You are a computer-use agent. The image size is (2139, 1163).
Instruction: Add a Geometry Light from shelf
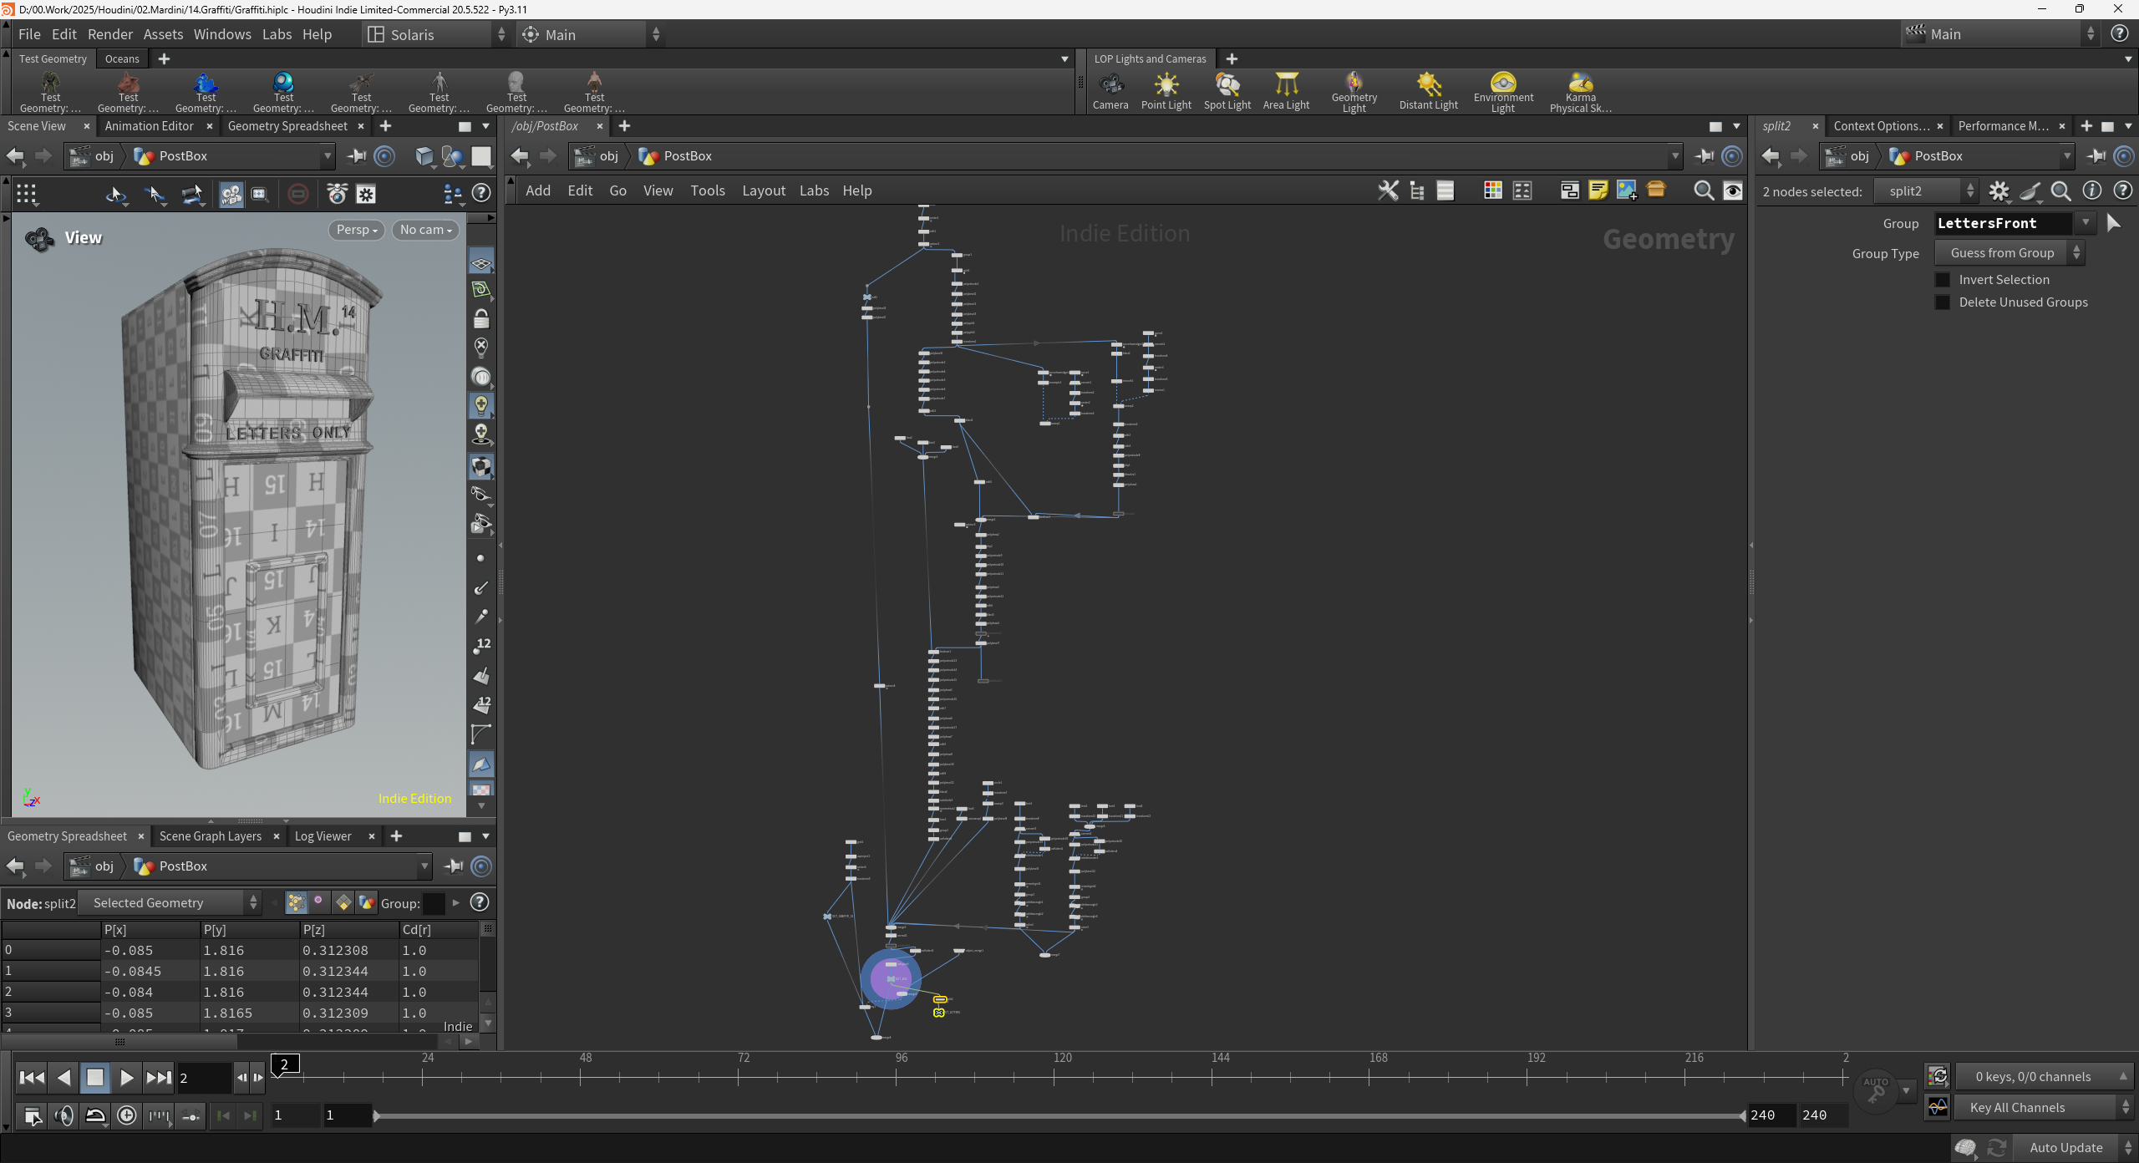tap(1354, 91)
